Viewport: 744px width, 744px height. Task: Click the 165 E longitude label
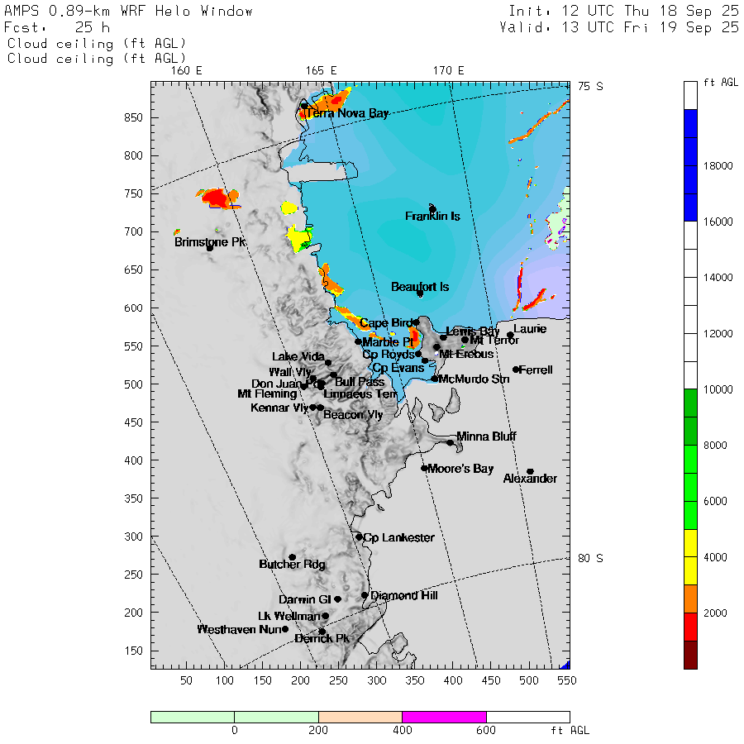pos(322,71)
